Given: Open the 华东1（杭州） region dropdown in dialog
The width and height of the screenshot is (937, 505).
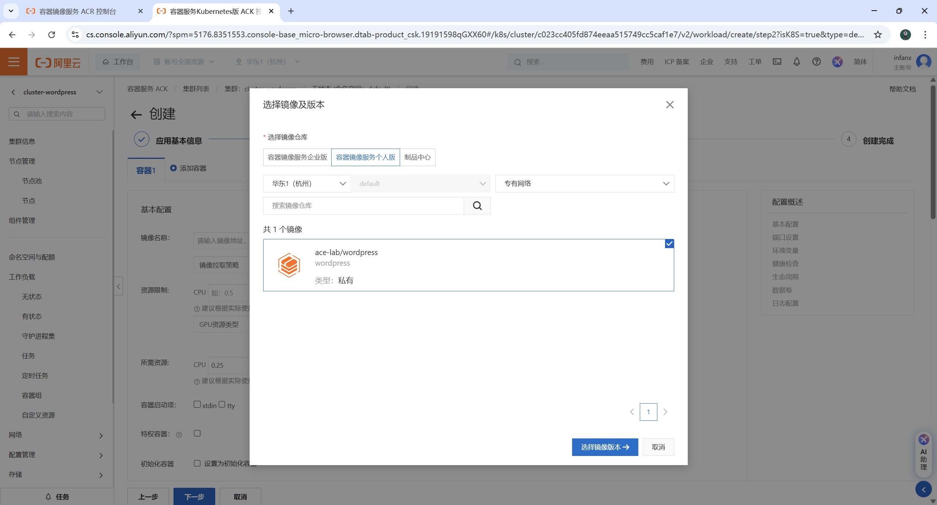Looking at the screenshot, I should tap(307, 184).
